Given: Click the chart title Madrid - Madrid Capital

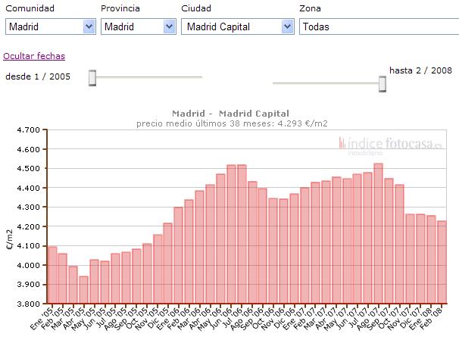Looking at the screenshot, I should coord(230,114).
